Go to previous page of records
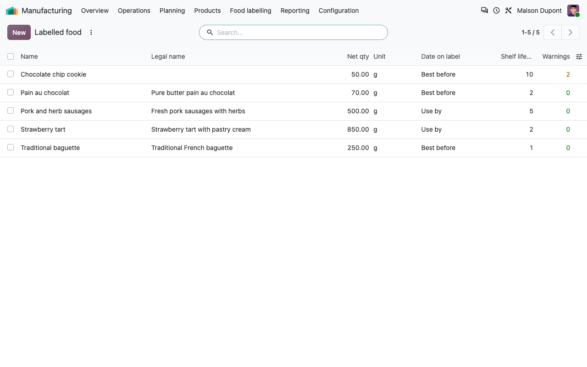Image resolution: width=587 pixels, height=367 pixels. (553, 32)
